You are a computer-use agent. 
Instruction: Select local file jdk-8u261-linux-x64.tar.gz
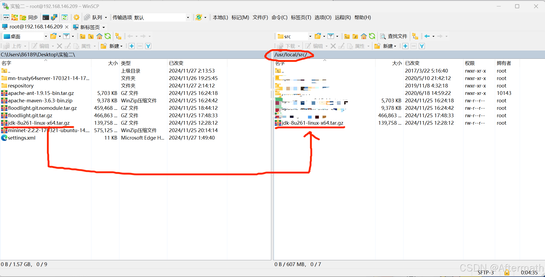39,123
